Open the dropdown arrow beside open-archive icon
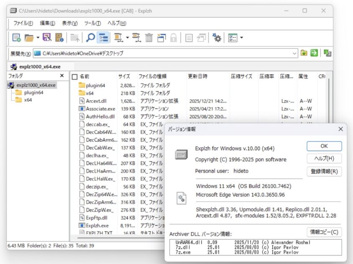The image size is (353, 264). pos(38,38)
